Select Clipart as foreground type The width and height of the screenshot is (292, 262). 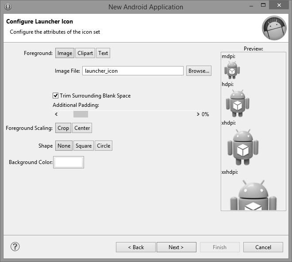pos(85,53)
